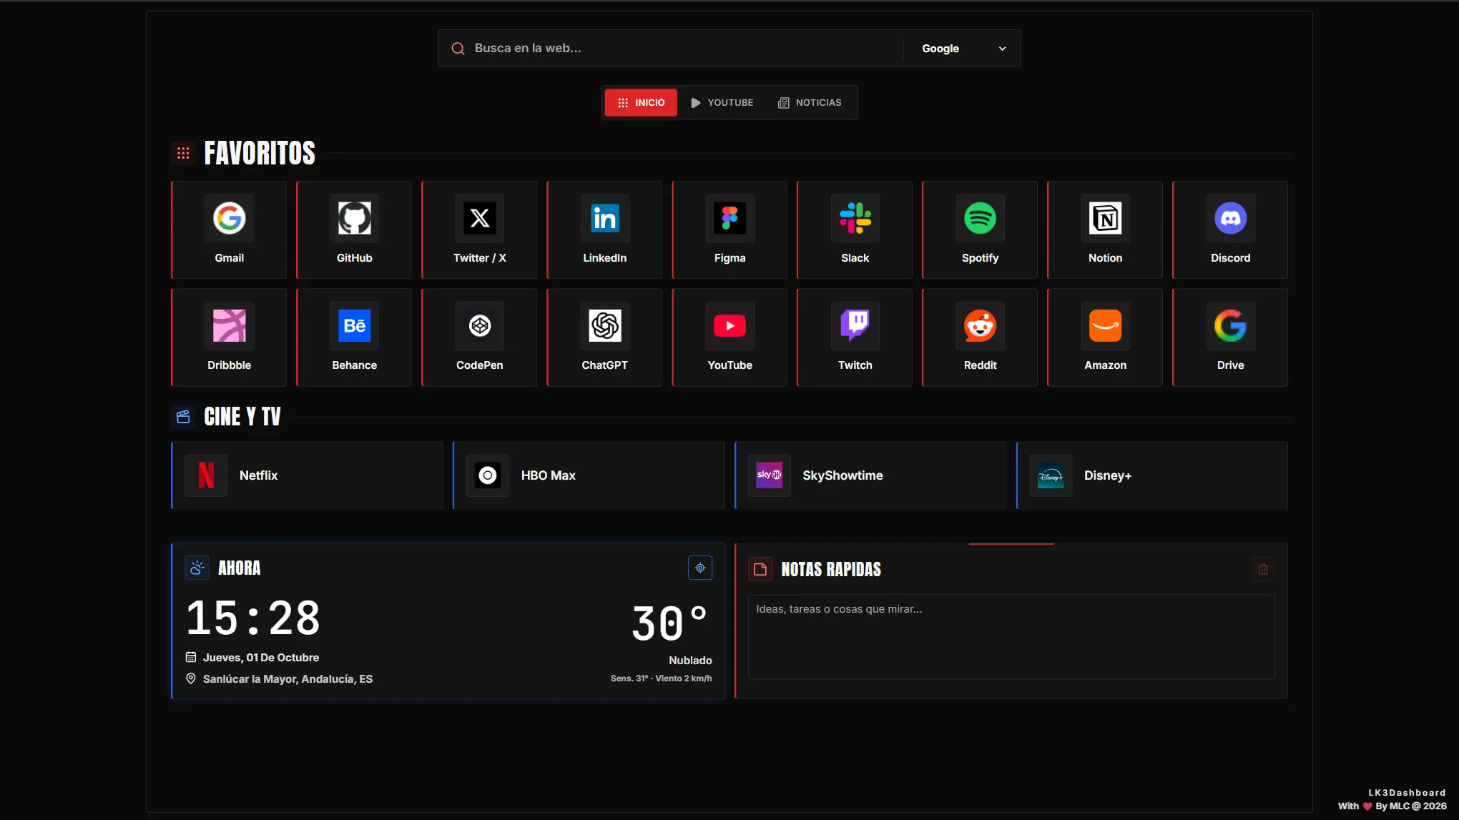Click the location 'Sanlúcar la Mayor, Andalucía, ES'
1459x820 pixels.
pyautogui.click(x=288, y=679)
